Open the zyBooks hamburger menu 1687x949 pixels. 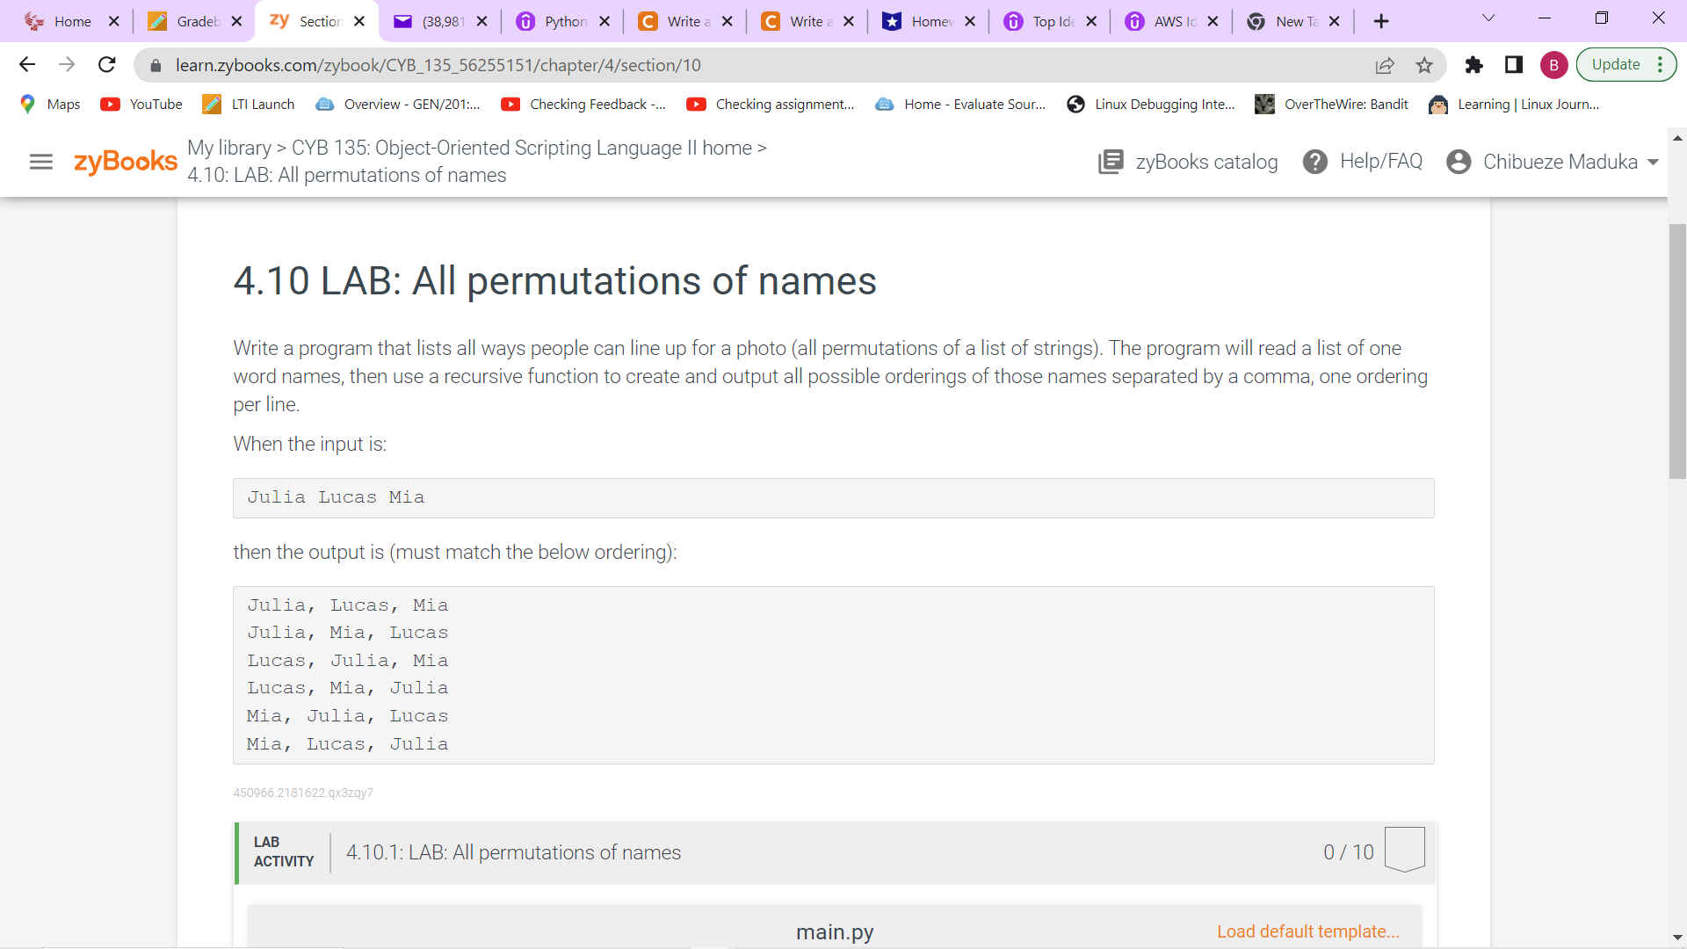click(x=40, y=161)
